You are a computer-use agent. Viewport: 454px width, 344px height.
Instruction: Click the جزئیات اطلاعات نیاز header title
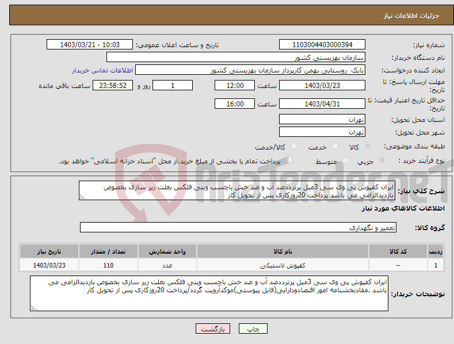click(411, 16)
